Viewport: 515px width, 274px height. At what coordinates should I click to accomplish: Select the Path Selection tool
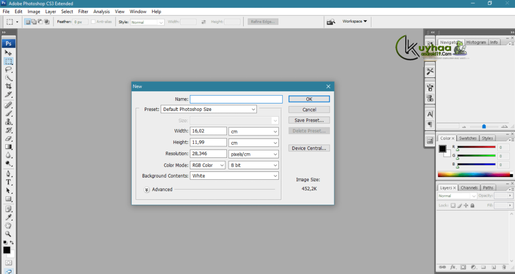8,191
